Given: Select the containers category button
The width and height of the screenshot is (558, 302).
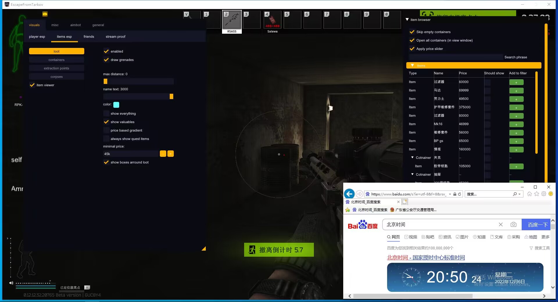Looking at the screenshot, I should (x=56, y=60).
